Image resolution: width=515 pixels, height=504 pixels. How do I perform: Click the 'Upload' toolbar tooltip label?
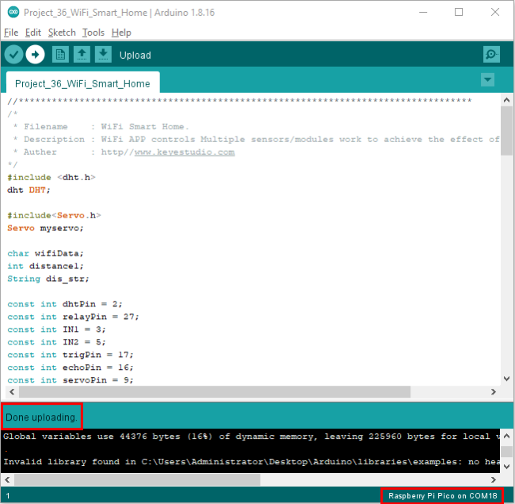(135, 55)
